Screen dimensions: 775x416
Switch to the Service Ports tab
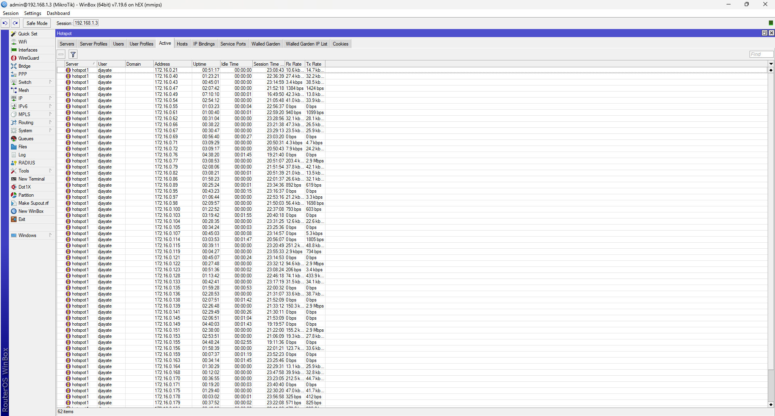(233, 44)
